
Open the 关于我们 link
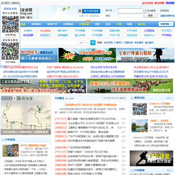click(x=167, y=31)
